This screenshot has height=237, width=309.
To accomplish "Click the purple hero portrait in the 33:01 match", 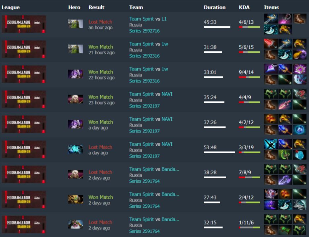I will [x=76, y=74].
